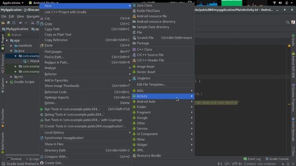
Task: Click the Package folder icon
Action: pyautogui.click(x=134, y=43)
